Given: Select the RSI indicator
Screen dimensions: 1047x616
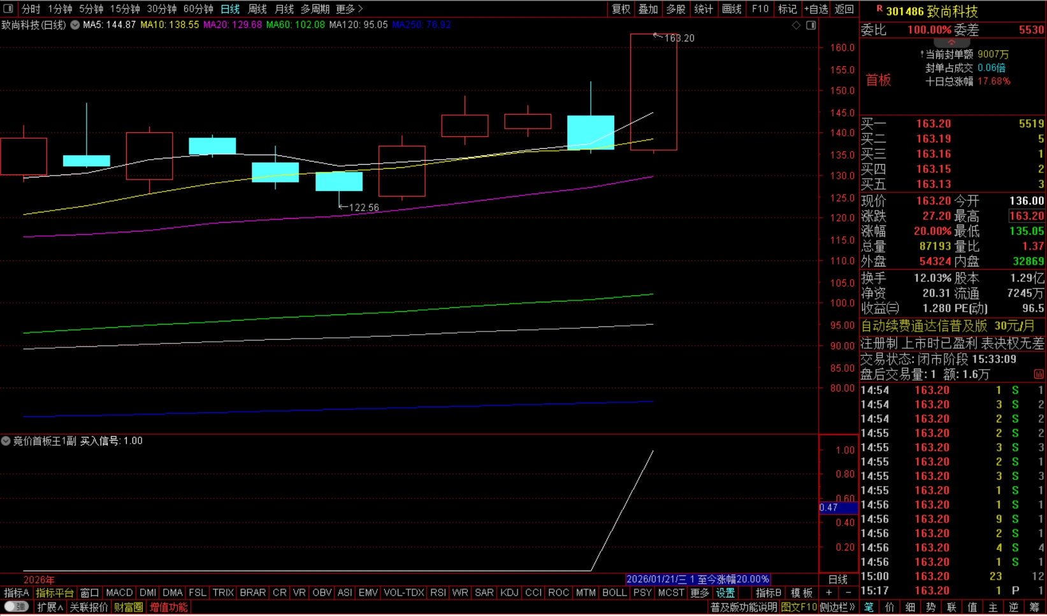Looking at the screenshot, I should tap(438, 592).
